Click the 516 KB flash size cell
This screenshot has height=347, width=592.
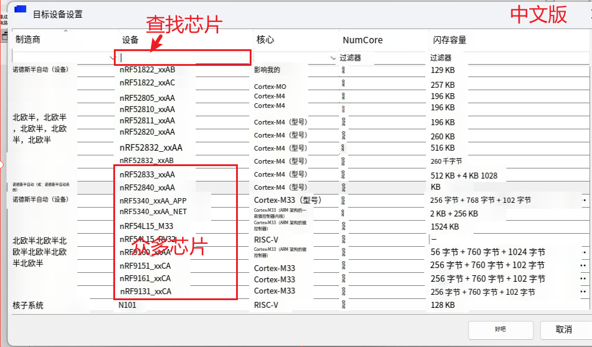(443, 148)
